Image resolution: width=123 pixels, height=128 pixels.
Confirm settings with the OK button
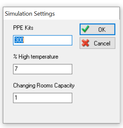(97, 29)
